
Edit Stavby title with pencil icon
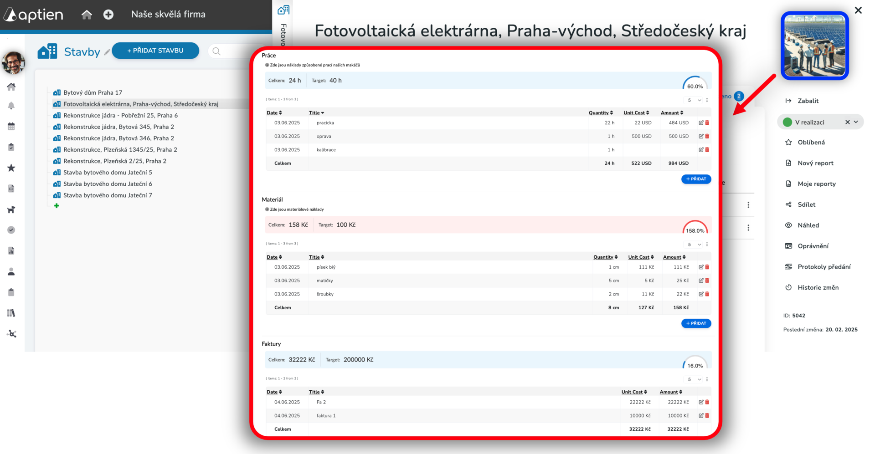coord(107,52)
